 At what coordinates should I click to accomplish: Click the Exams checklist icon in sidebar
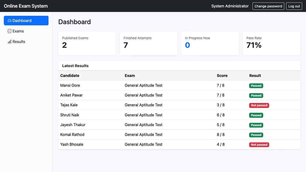click(x=9, y=31)
